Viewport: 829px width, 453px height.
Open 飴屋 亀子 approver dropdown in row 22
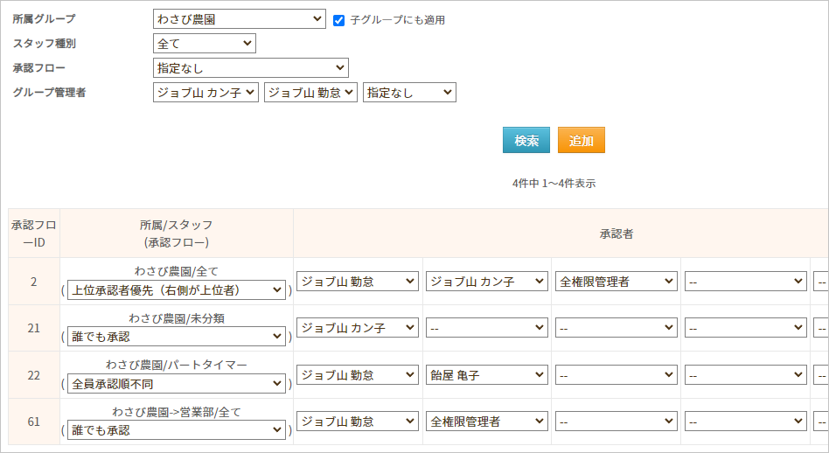(x=487, y=374)
